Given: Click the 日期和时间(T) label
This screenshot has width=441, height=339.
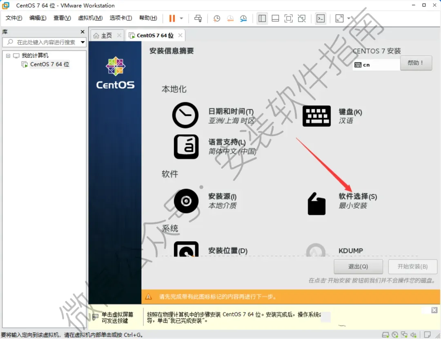Looking at the screenshot, I should 231,111.
